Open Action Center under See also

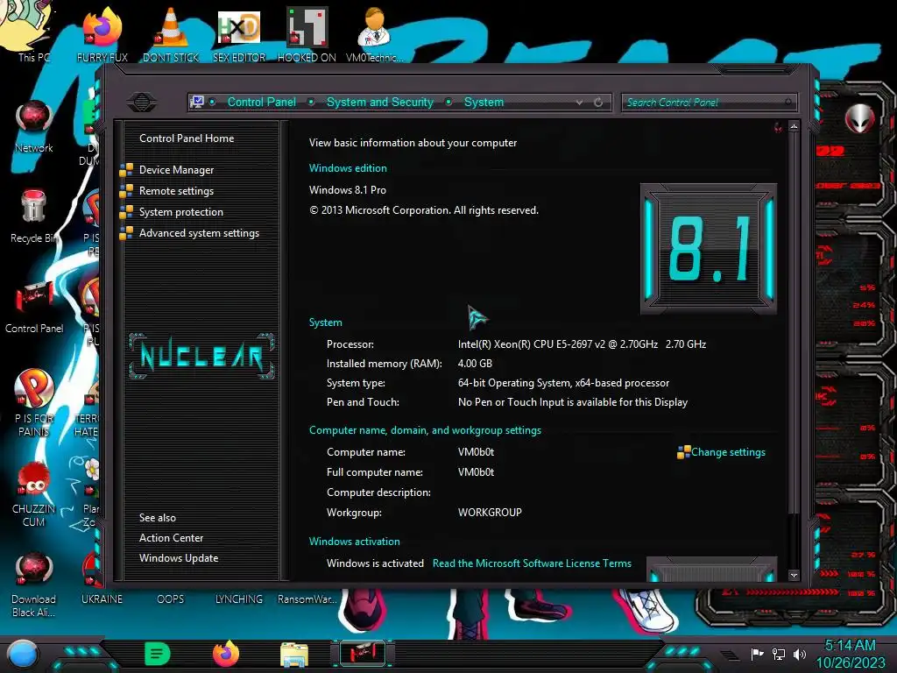coord(171,538)
